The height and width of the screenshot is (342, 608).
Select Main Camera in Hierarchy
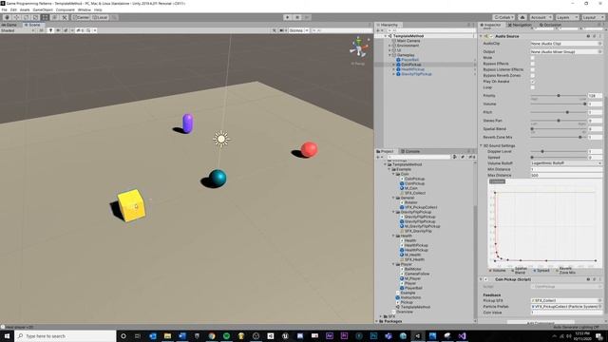(408, 41)
